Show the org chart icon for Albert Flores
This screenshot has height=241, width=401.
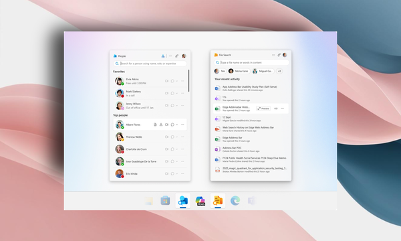coord(161,125)
